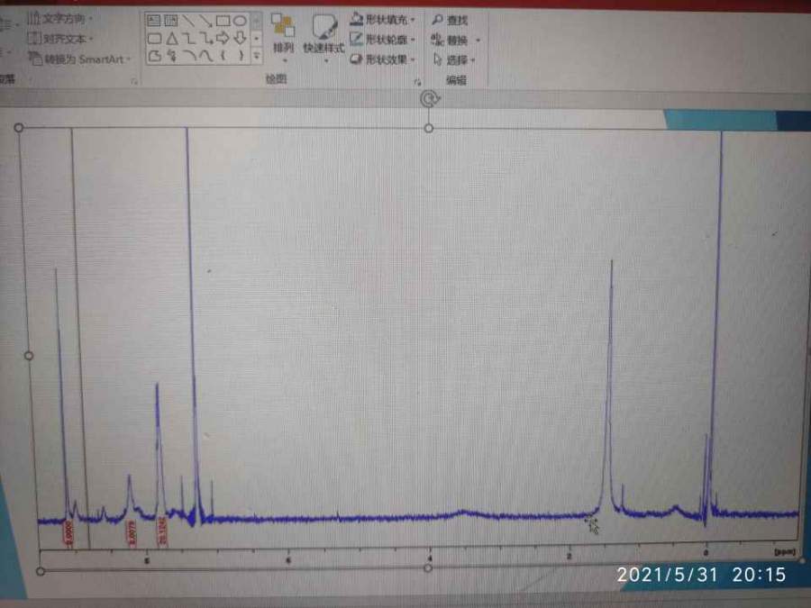This screenshot has height=608, width=811.
Task: Click the bottom-left selection handle of picture
Action: pyautogui.click(x=41, y=571)
